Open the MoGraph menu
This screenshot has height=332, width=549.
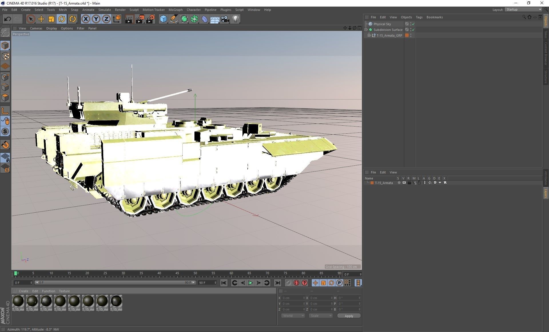pos(175,10)
